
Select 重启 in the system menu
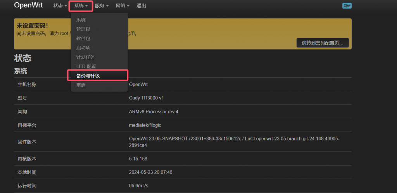coord(81,85)
